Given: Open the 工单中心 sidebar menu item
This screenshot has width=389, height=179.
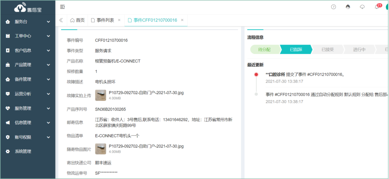Looking at the screenshot, I should 28,36.
